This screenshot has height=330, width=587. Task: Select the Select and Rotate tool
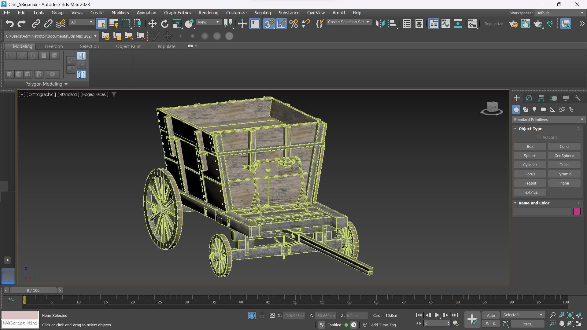tap(164, 24)
